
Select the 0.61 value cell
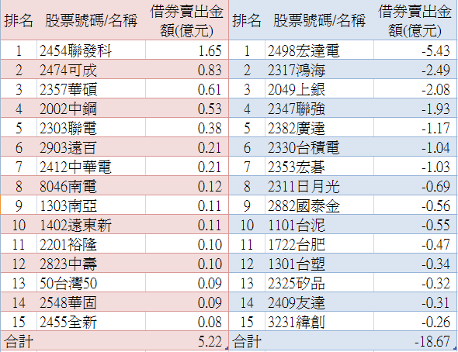(187, 89)
